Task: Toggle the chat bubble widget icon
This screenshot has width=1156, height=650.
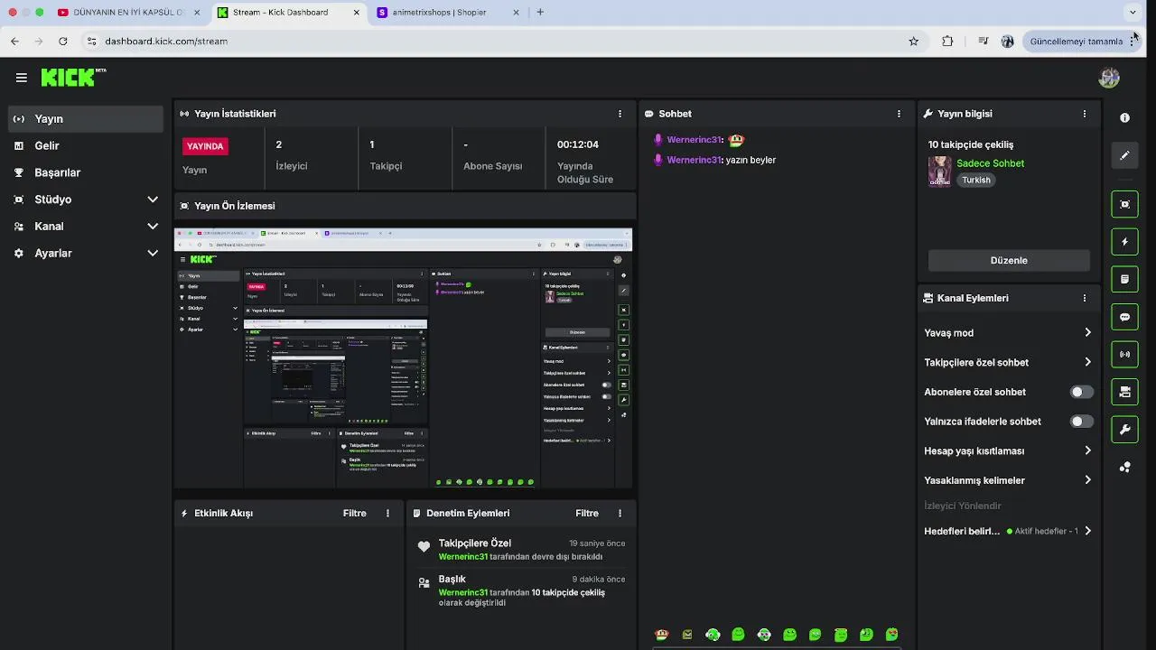Action: click(1124, 317)
